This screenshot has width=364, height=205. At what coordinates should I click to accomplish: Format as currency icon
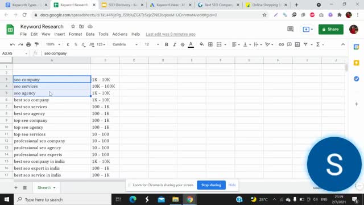click(x=68, y=44)
